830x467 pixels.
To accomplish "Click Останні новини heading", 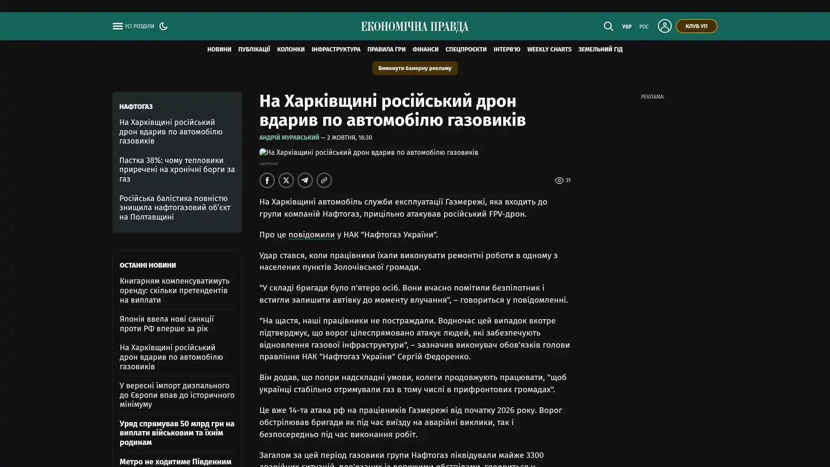I will [148, 265].
